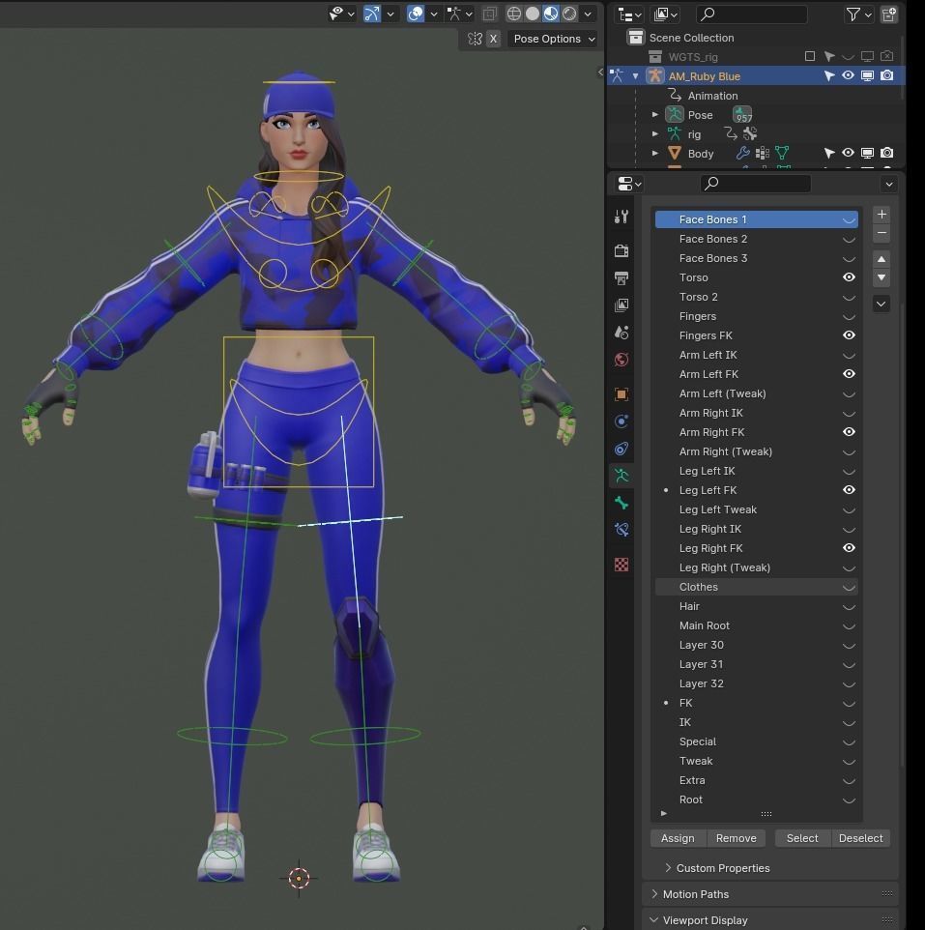Open the Texture properties tab
The width and height of the screenshot is (925, 930).
(621, 564)
